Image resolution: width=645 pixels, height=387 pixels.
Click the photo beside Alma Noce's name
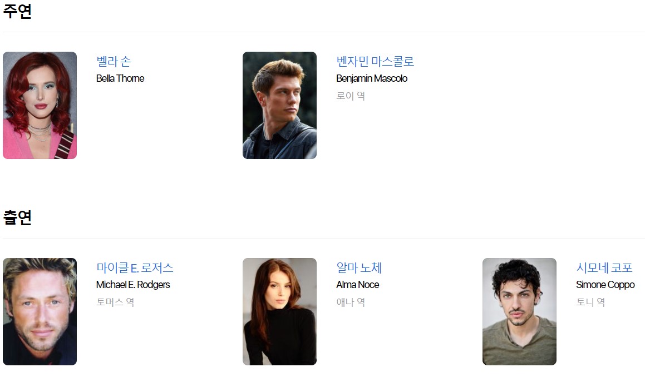279,311
